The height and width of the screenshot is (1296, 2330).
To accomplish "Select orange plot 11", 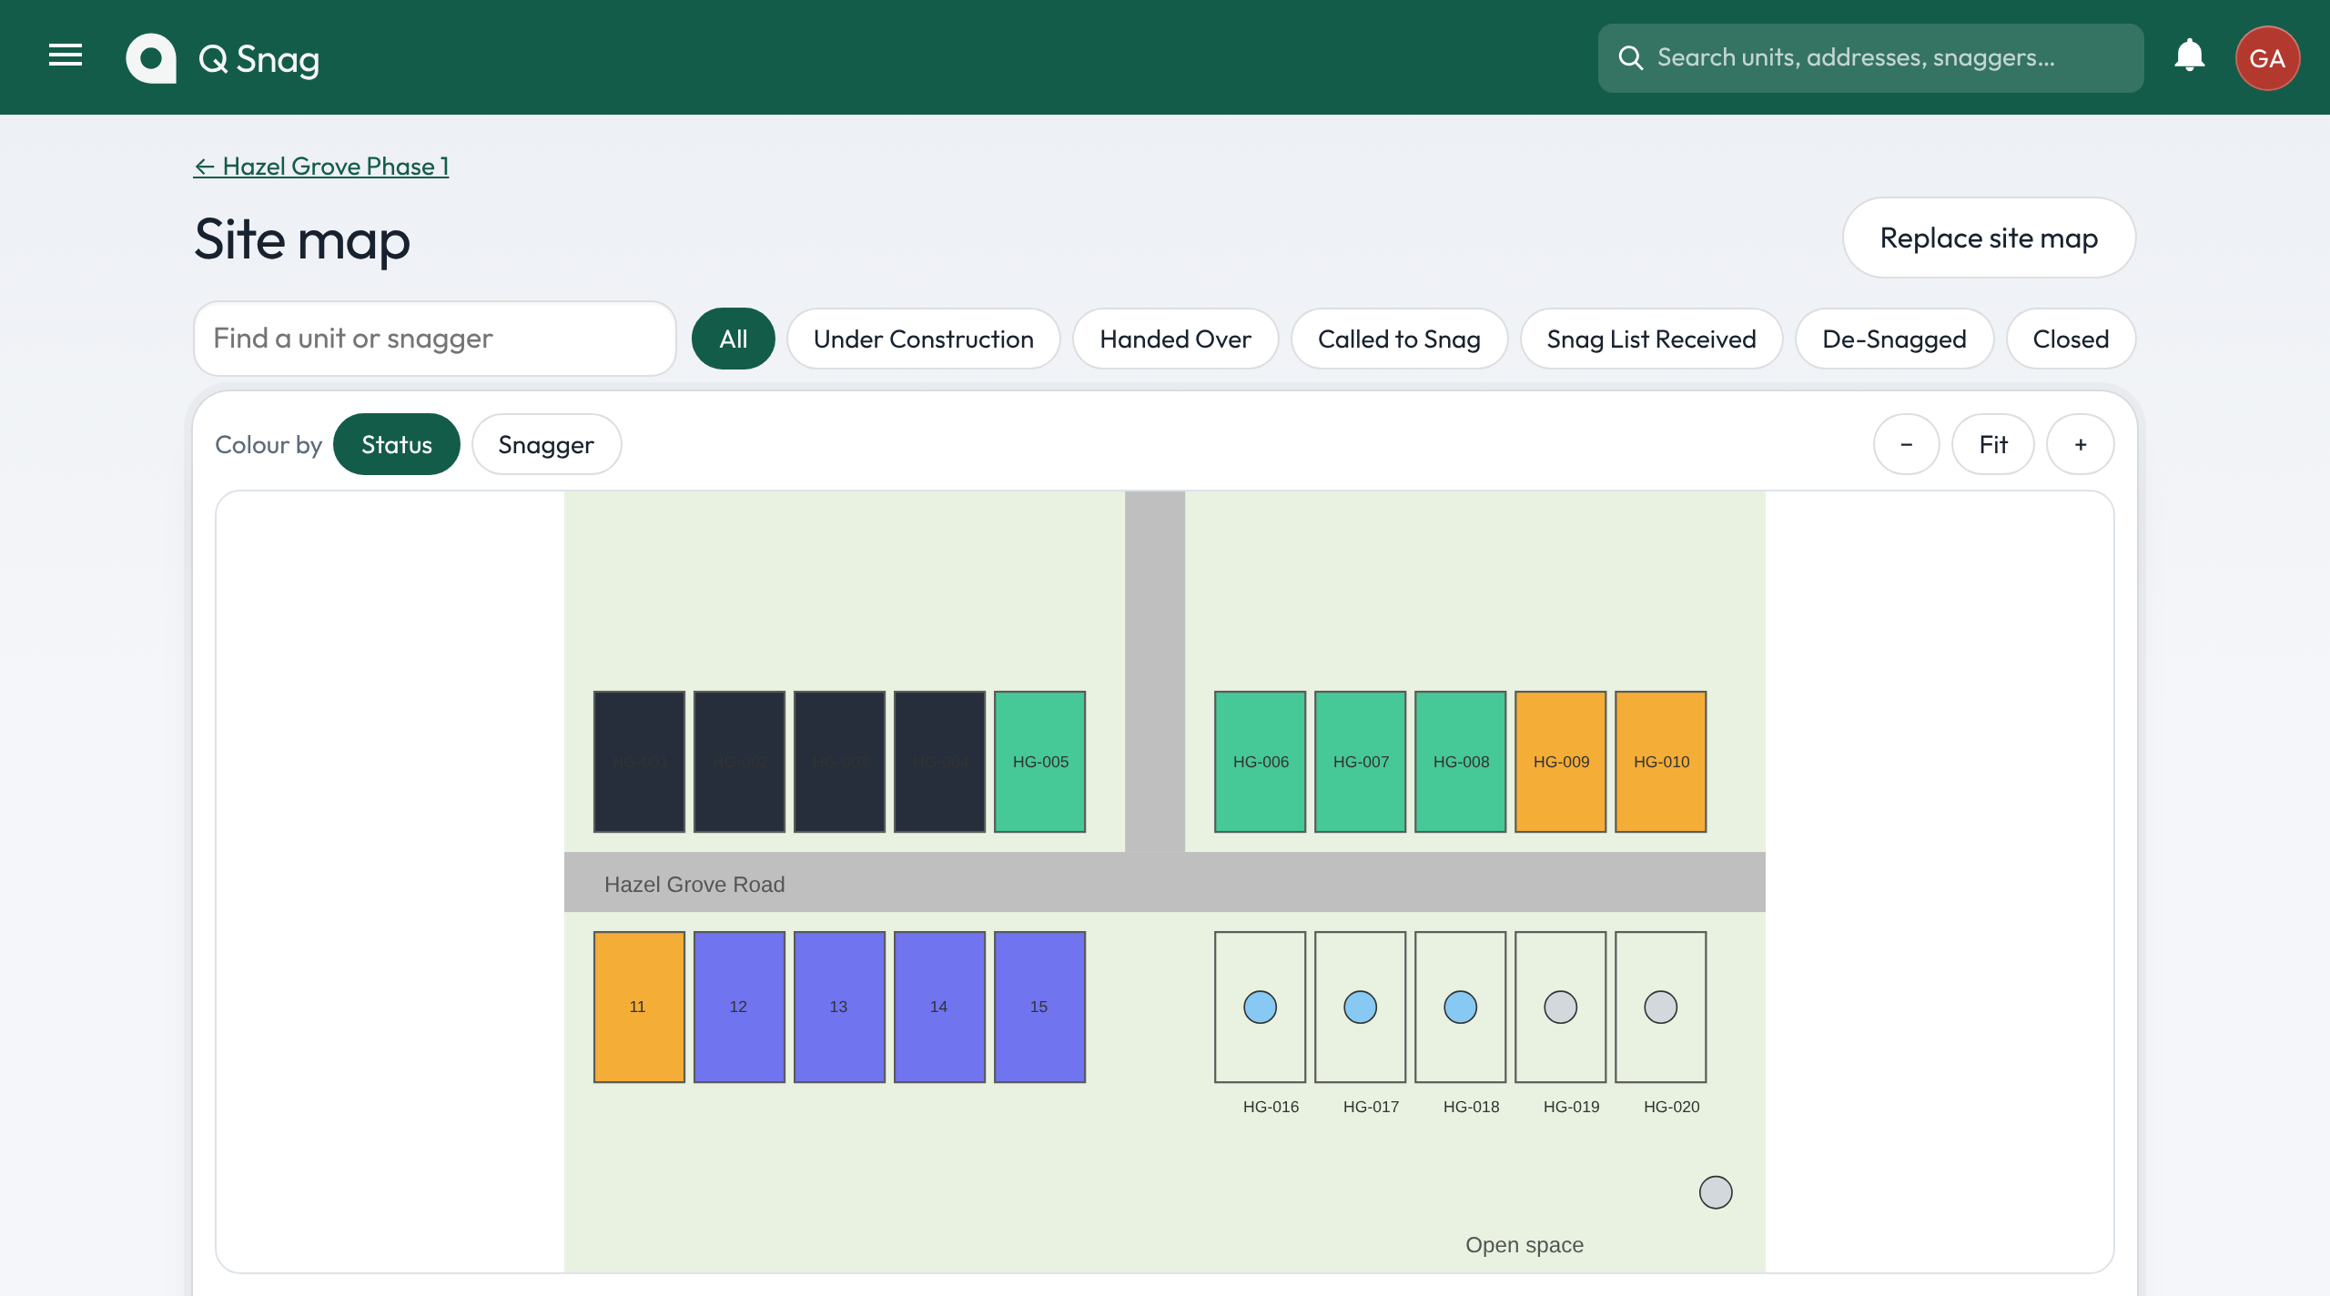I will 639,1007.
